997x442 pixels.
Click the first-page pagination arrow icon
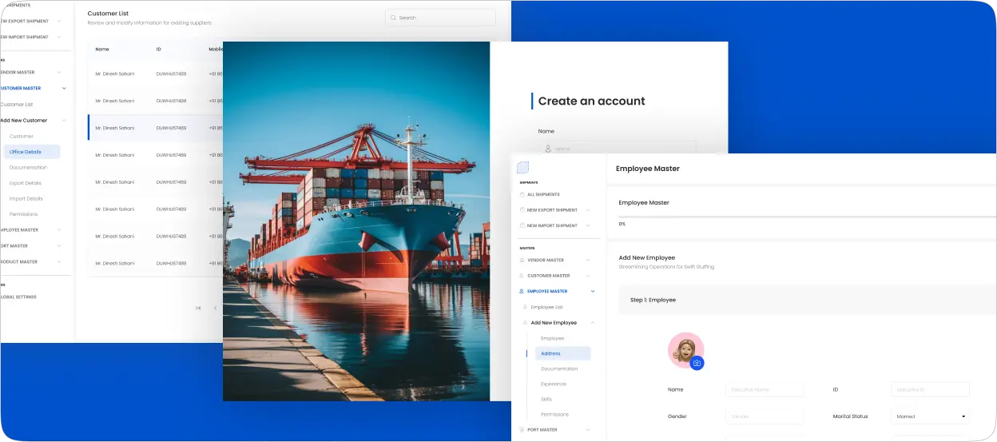(x=198, y=308)
